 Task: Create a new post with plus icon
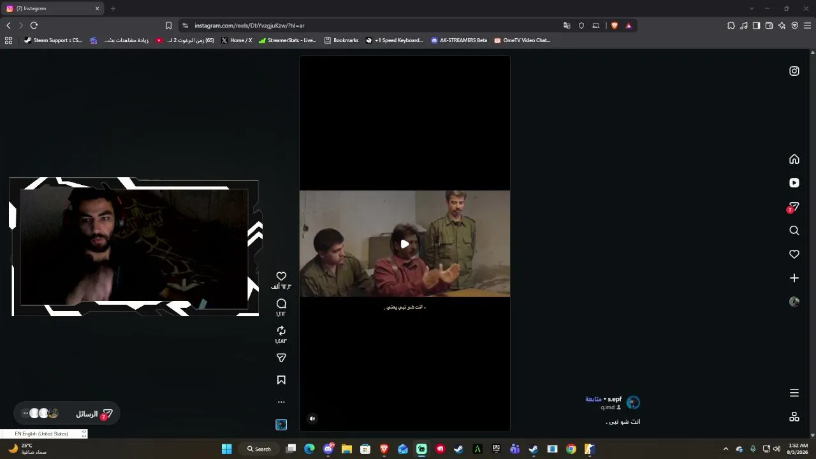coord(794,278)
